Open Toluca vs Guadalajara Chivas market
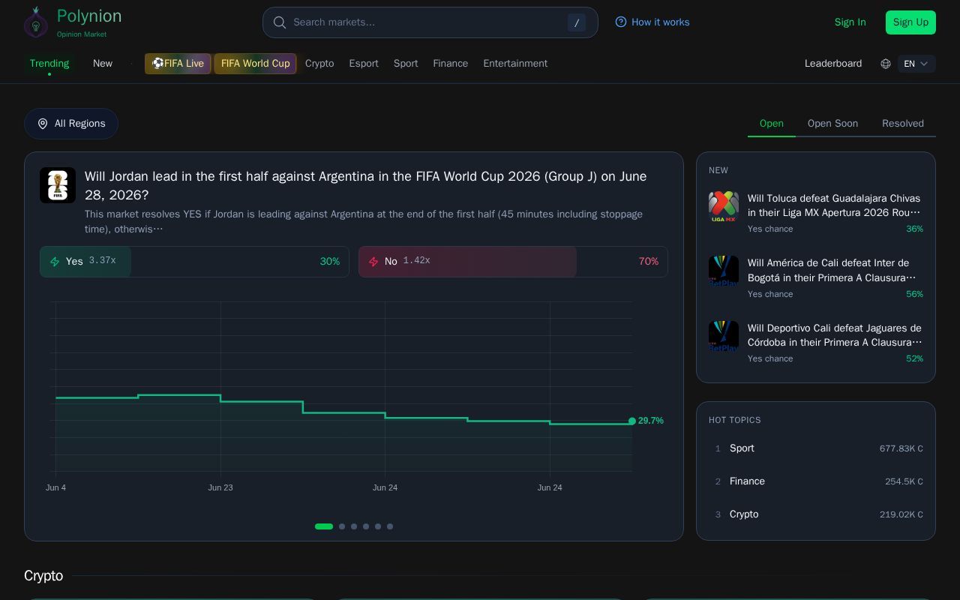The width and height of the screenshot is (960, 600). tap(816, 213)
